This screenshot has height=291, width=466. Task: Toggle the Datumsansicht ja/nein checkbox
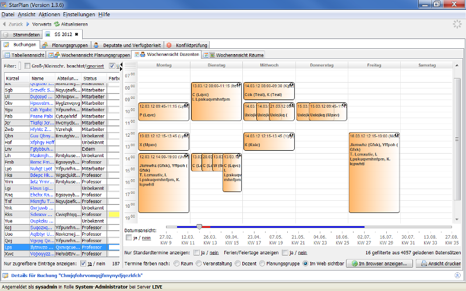(x=128, y=237)
